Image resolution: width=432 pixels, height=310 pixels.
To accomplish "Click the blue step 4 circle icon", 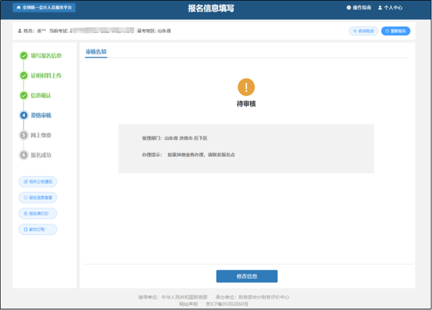I will point(23,116).
